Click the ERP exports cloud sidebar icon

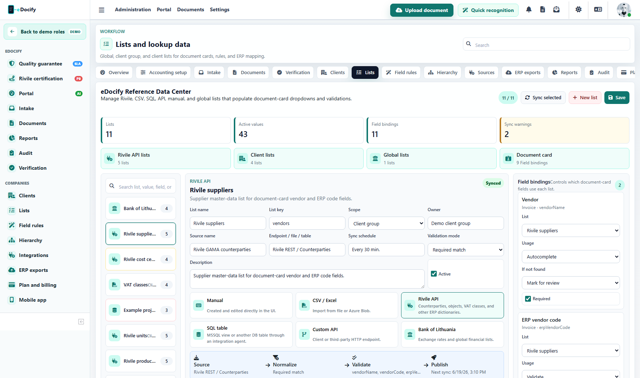(x=12, y=270)
